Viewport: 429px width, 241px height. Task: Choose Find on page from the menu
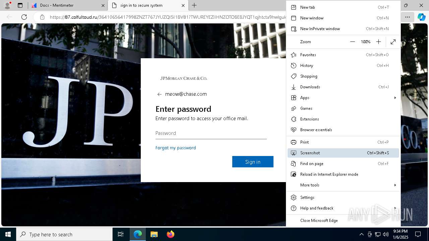343,164
